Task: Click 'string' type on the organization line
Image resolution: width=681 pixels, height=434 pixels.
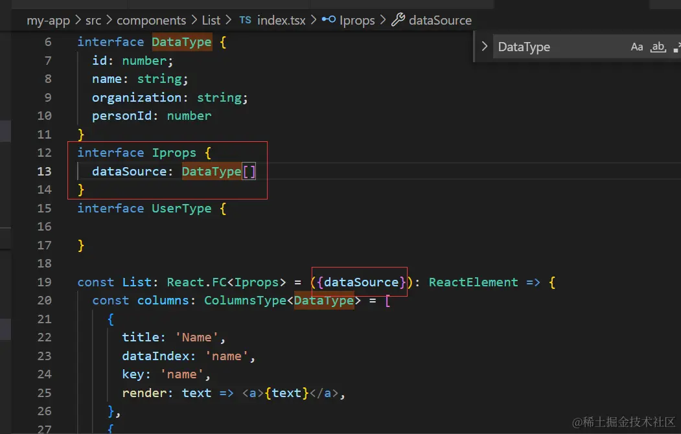Action: tap(219, 98)
